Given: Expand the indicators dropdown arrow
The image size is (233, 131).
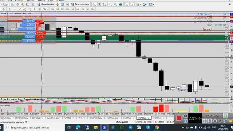Looking at the screenshot, I should click(141, 4).
